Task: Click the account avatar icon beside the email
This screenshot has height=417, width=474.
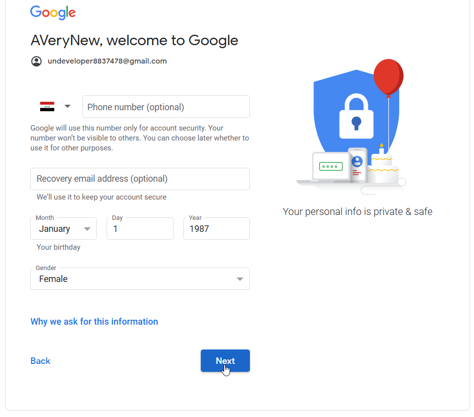Action: click(36, 62)
